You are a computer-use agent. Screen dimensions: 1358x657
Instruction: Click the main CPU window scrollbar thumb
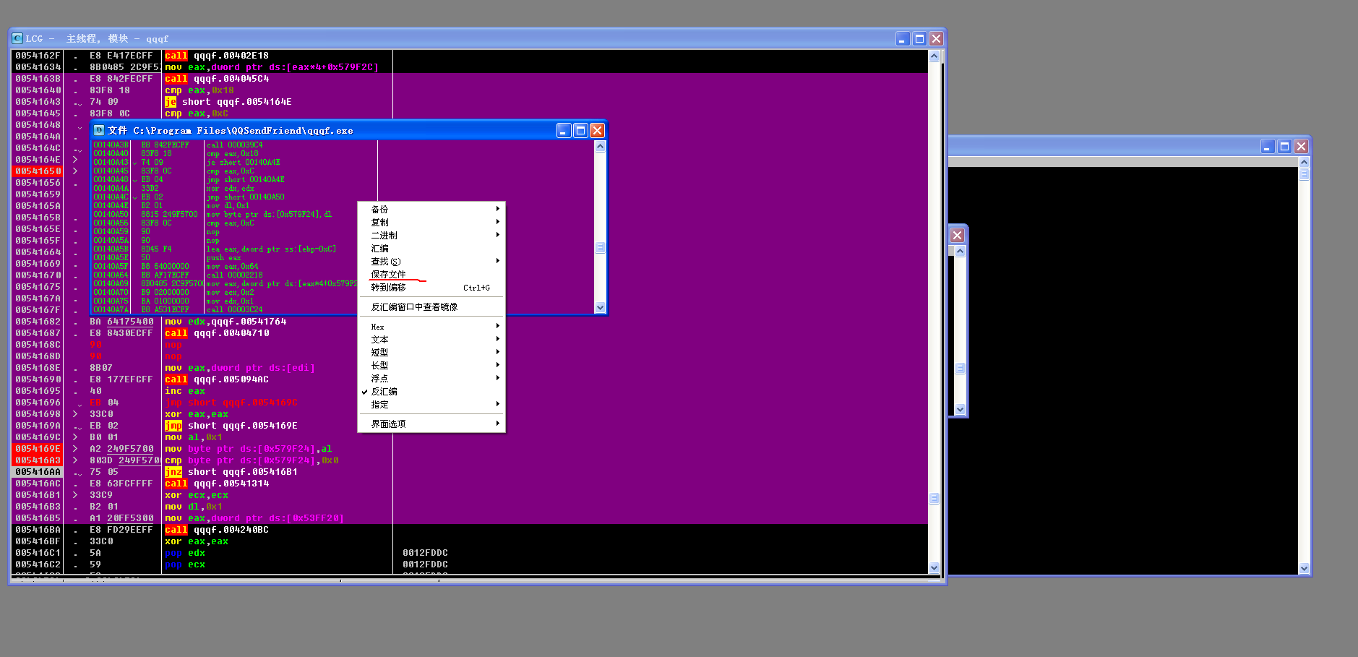(x=934, y=499)
